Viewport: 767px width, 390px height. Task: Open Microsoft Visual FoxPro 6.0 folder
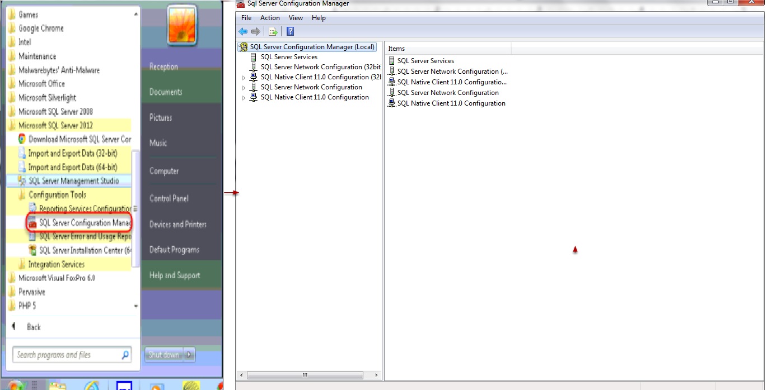pyautogui.click(x=56, y=278)
